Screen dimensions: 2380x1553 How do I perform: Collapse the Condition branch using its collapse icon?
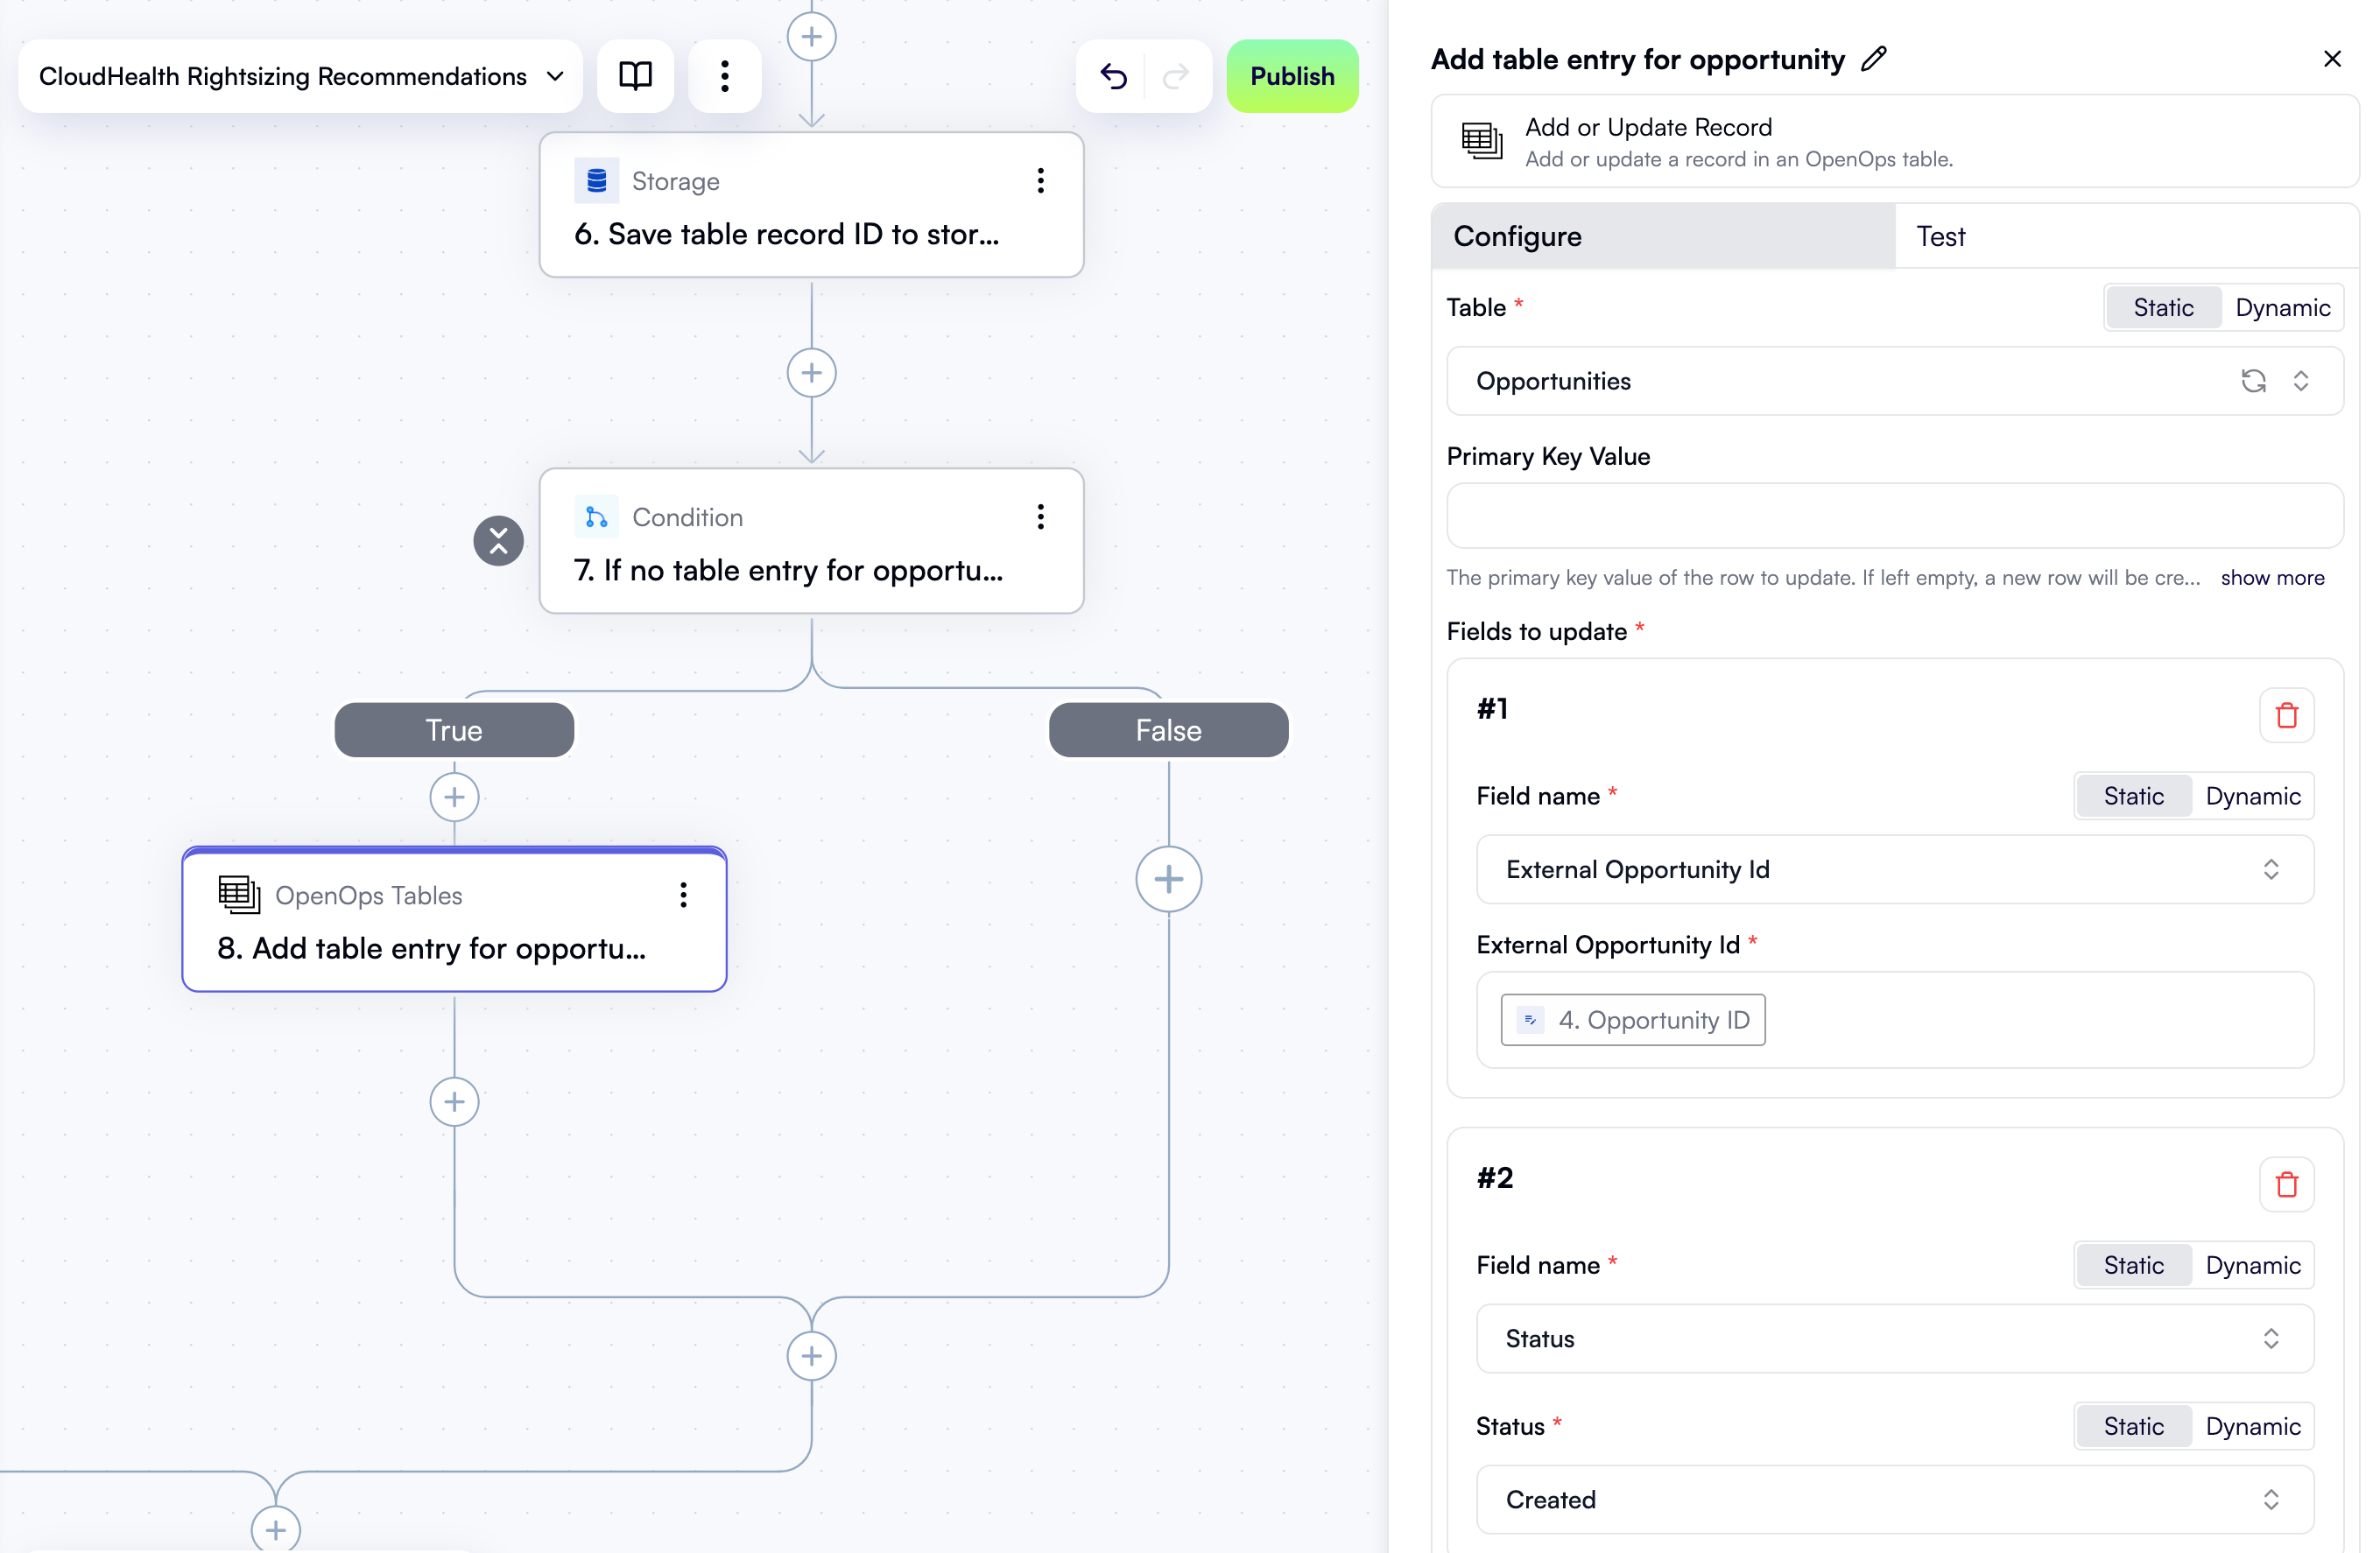coord(498,540)
